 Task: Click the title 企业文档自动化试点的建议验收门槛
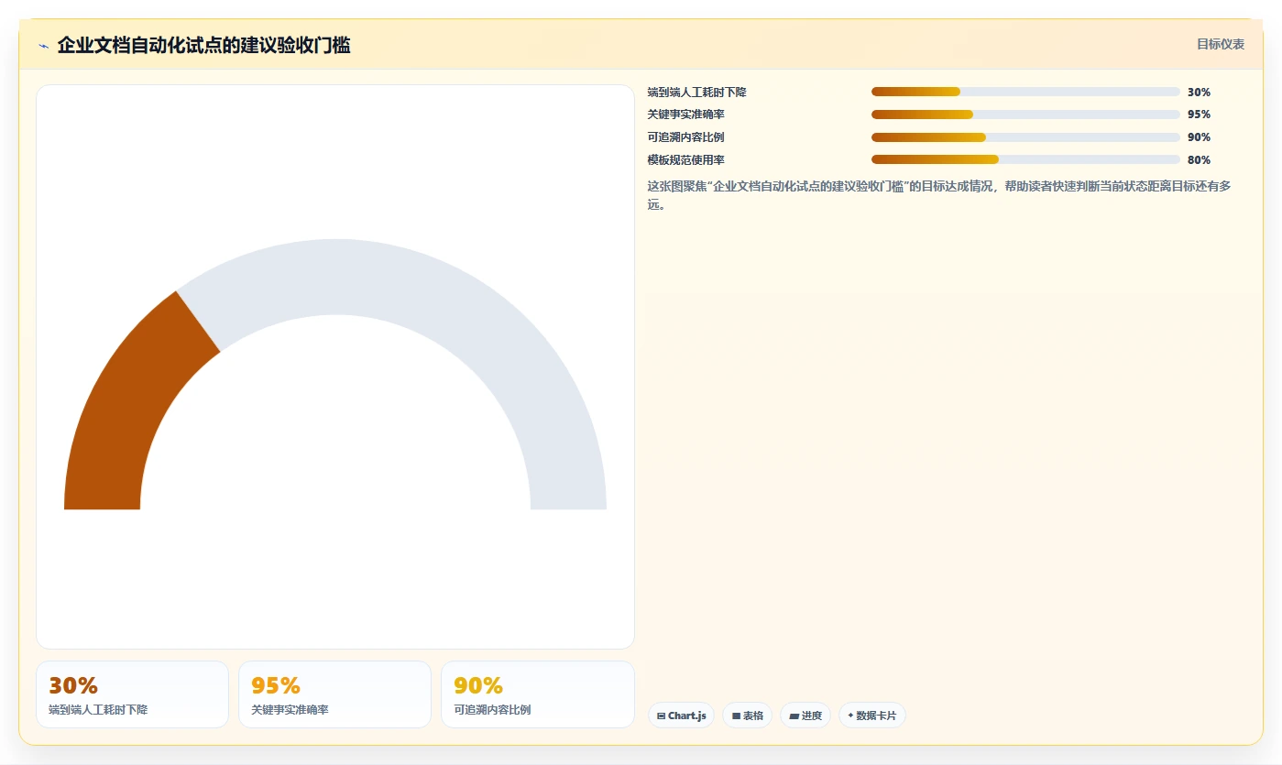[203, 45]
